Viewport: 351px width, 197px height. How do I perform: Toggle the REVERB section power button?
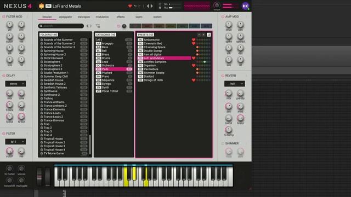[x=223, y=76]
